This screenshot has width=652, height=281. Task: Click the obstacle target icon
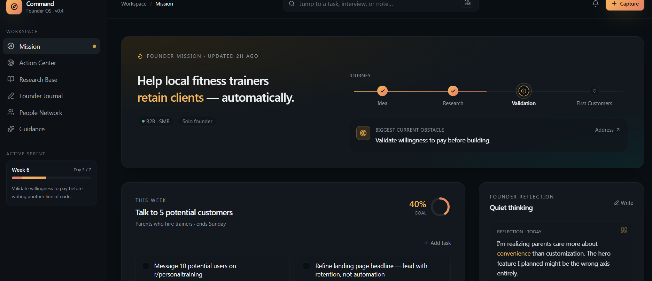point(363,133)
